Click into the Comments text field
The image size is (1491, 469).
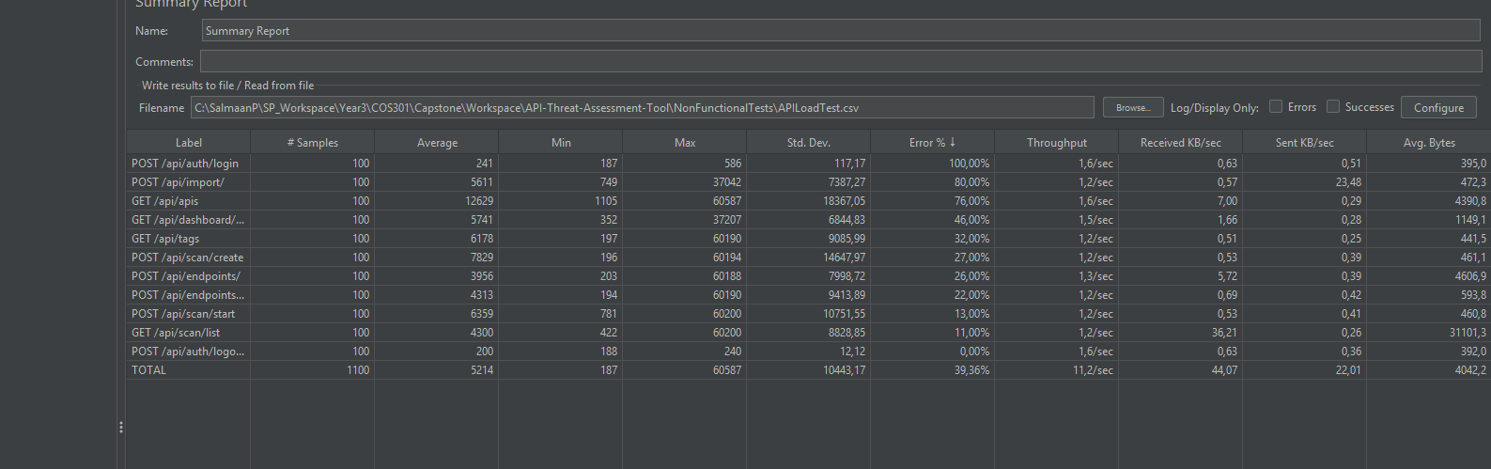pos(840,62)
